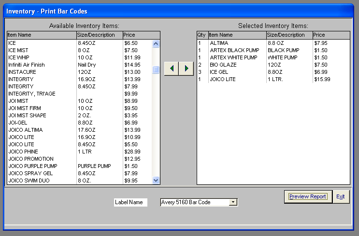Click the Preview Report button

[308, 197]
